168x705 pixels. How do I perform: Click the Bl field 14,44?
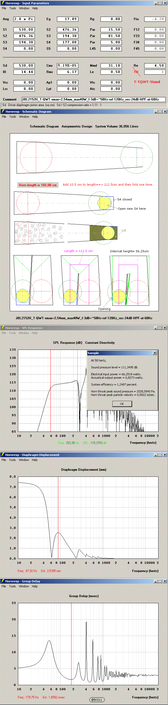pos(24,72)
